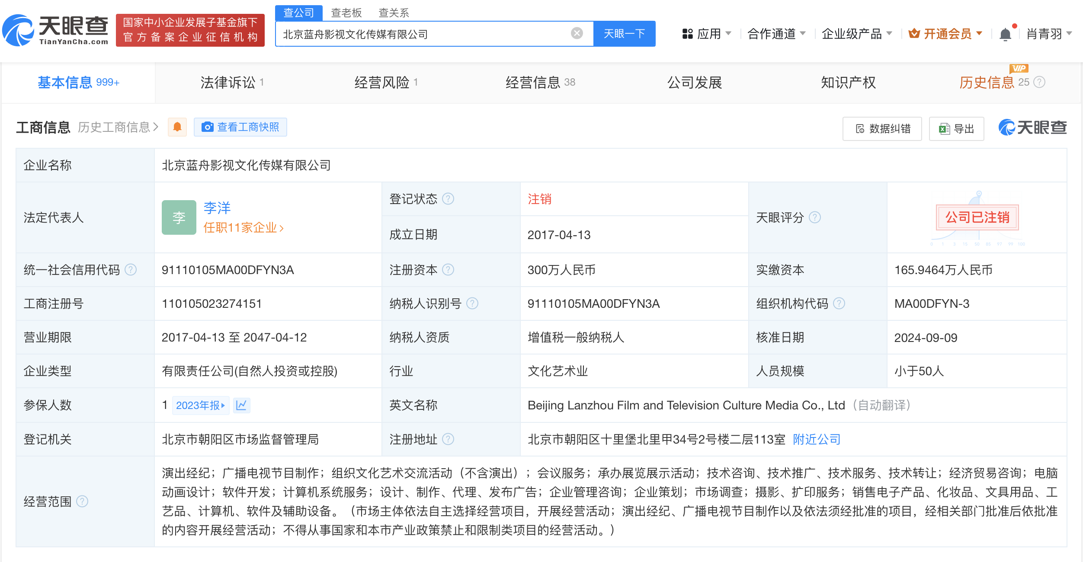Click the 增值税一般纳税人 value
The image size is (1083, 562).
pyautogui.click(x=576, y=337)
